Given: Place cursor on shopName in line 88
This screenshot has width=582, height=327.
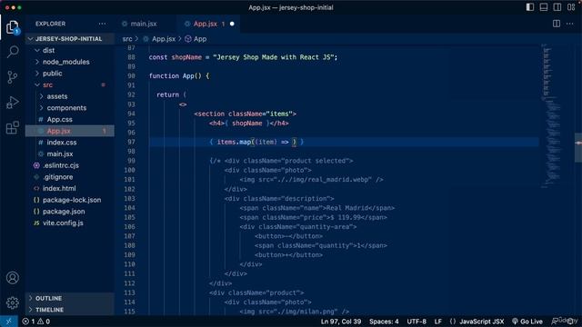Looking at the screenshot, I should pos(186,57).
